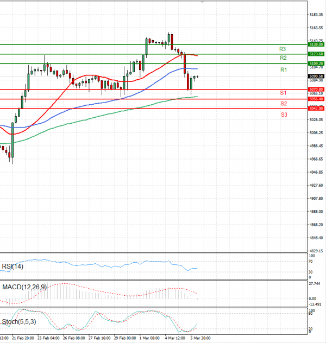
Task: Click the MACD(12,26,9) indicator label
Action: (x=24, y=287)
